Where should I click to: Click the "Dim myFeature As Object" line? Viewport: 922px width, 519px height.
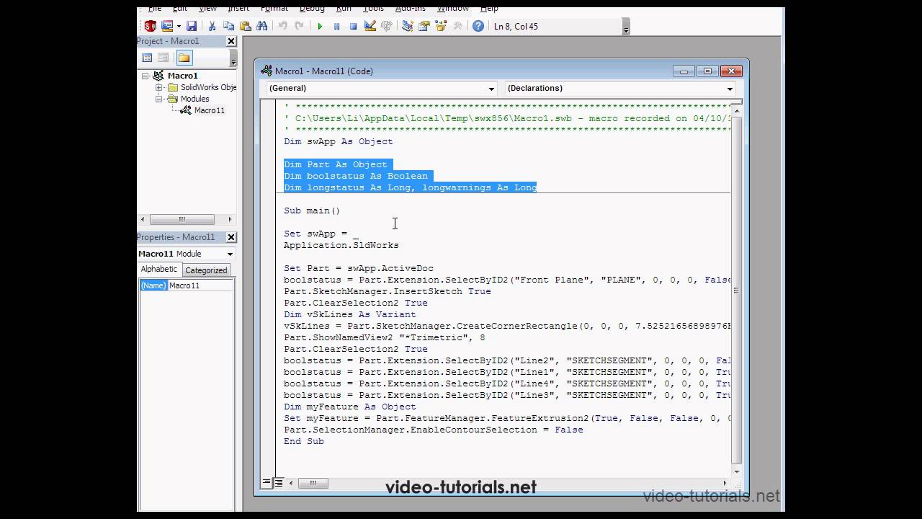pos(350,407)
